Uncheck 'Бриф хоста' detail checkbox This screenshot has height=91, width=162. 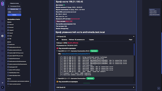[8, 45]
